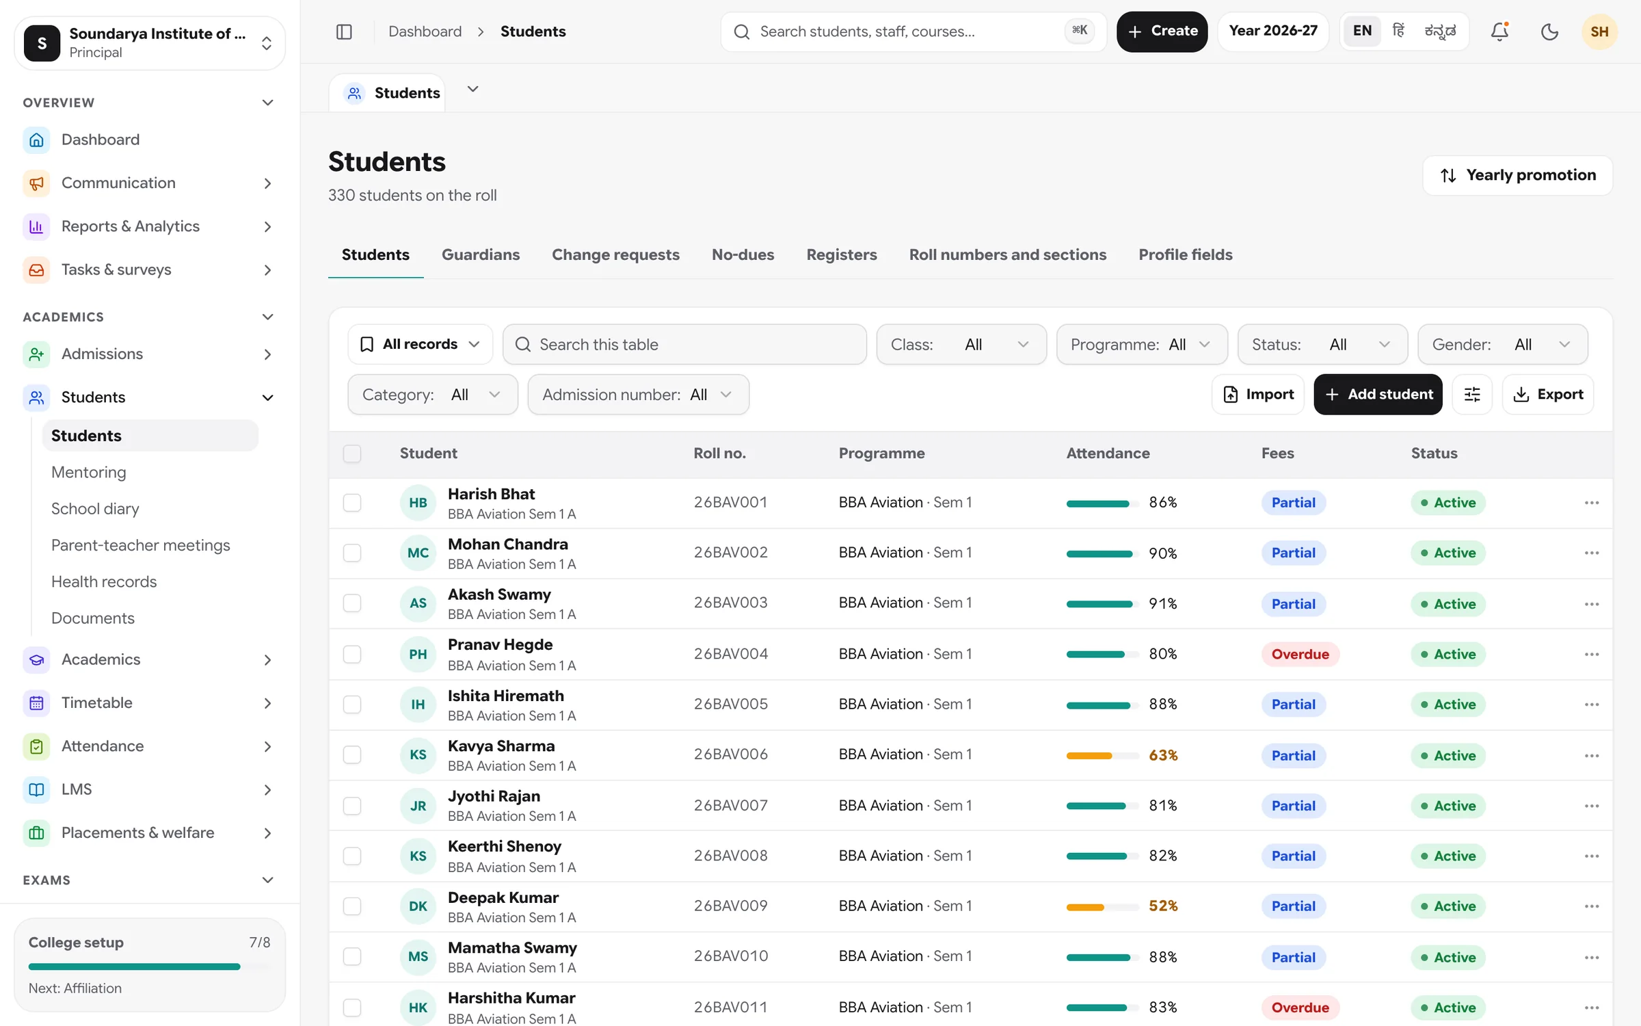Open row actions for Pranav Hegde
This screenshot has width=1641, height=1026.
[x=1592, y=654]
